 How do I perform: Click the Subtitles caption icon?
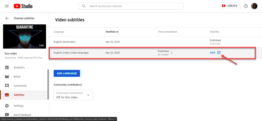7,95
